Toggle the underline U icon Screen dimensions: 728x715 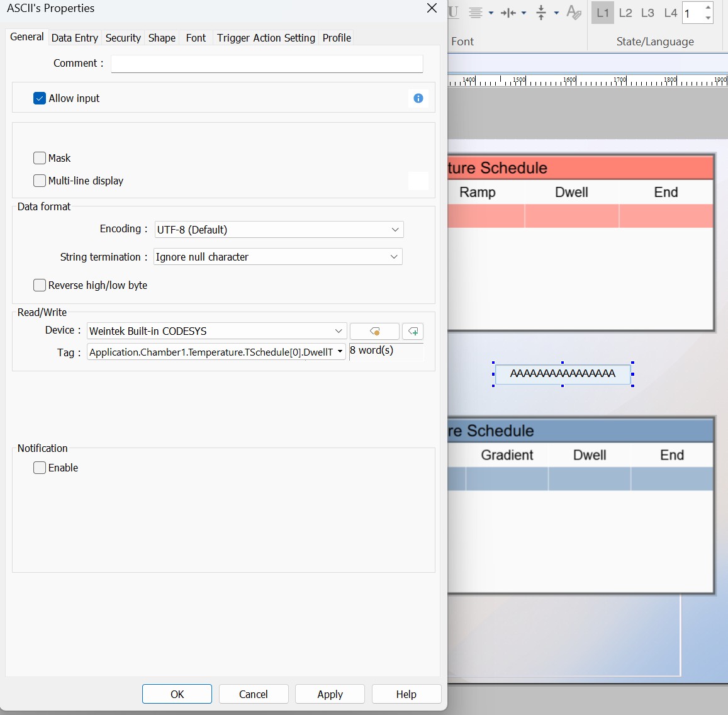(454, 13)
